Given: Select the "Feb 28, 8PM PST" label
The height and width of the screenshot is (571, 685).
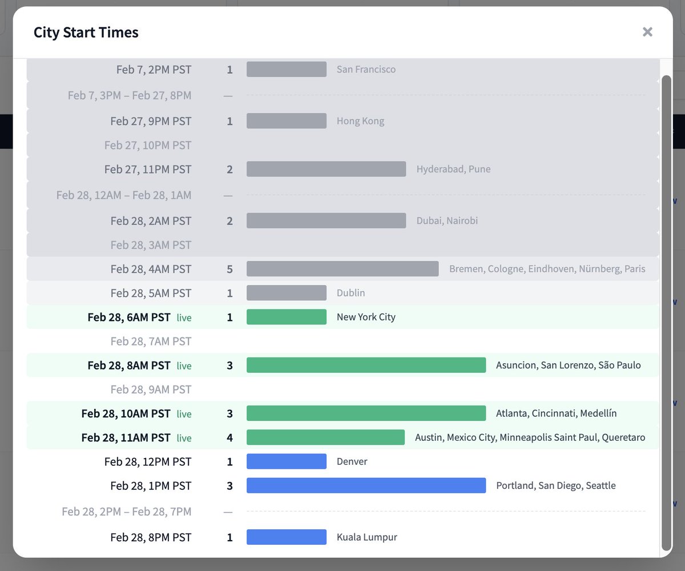Looking at the screenshot, I should (151, 537).
